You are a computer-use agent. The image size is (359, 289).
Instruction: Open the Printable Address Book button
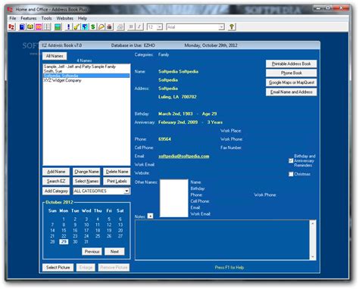pos(291,64)
